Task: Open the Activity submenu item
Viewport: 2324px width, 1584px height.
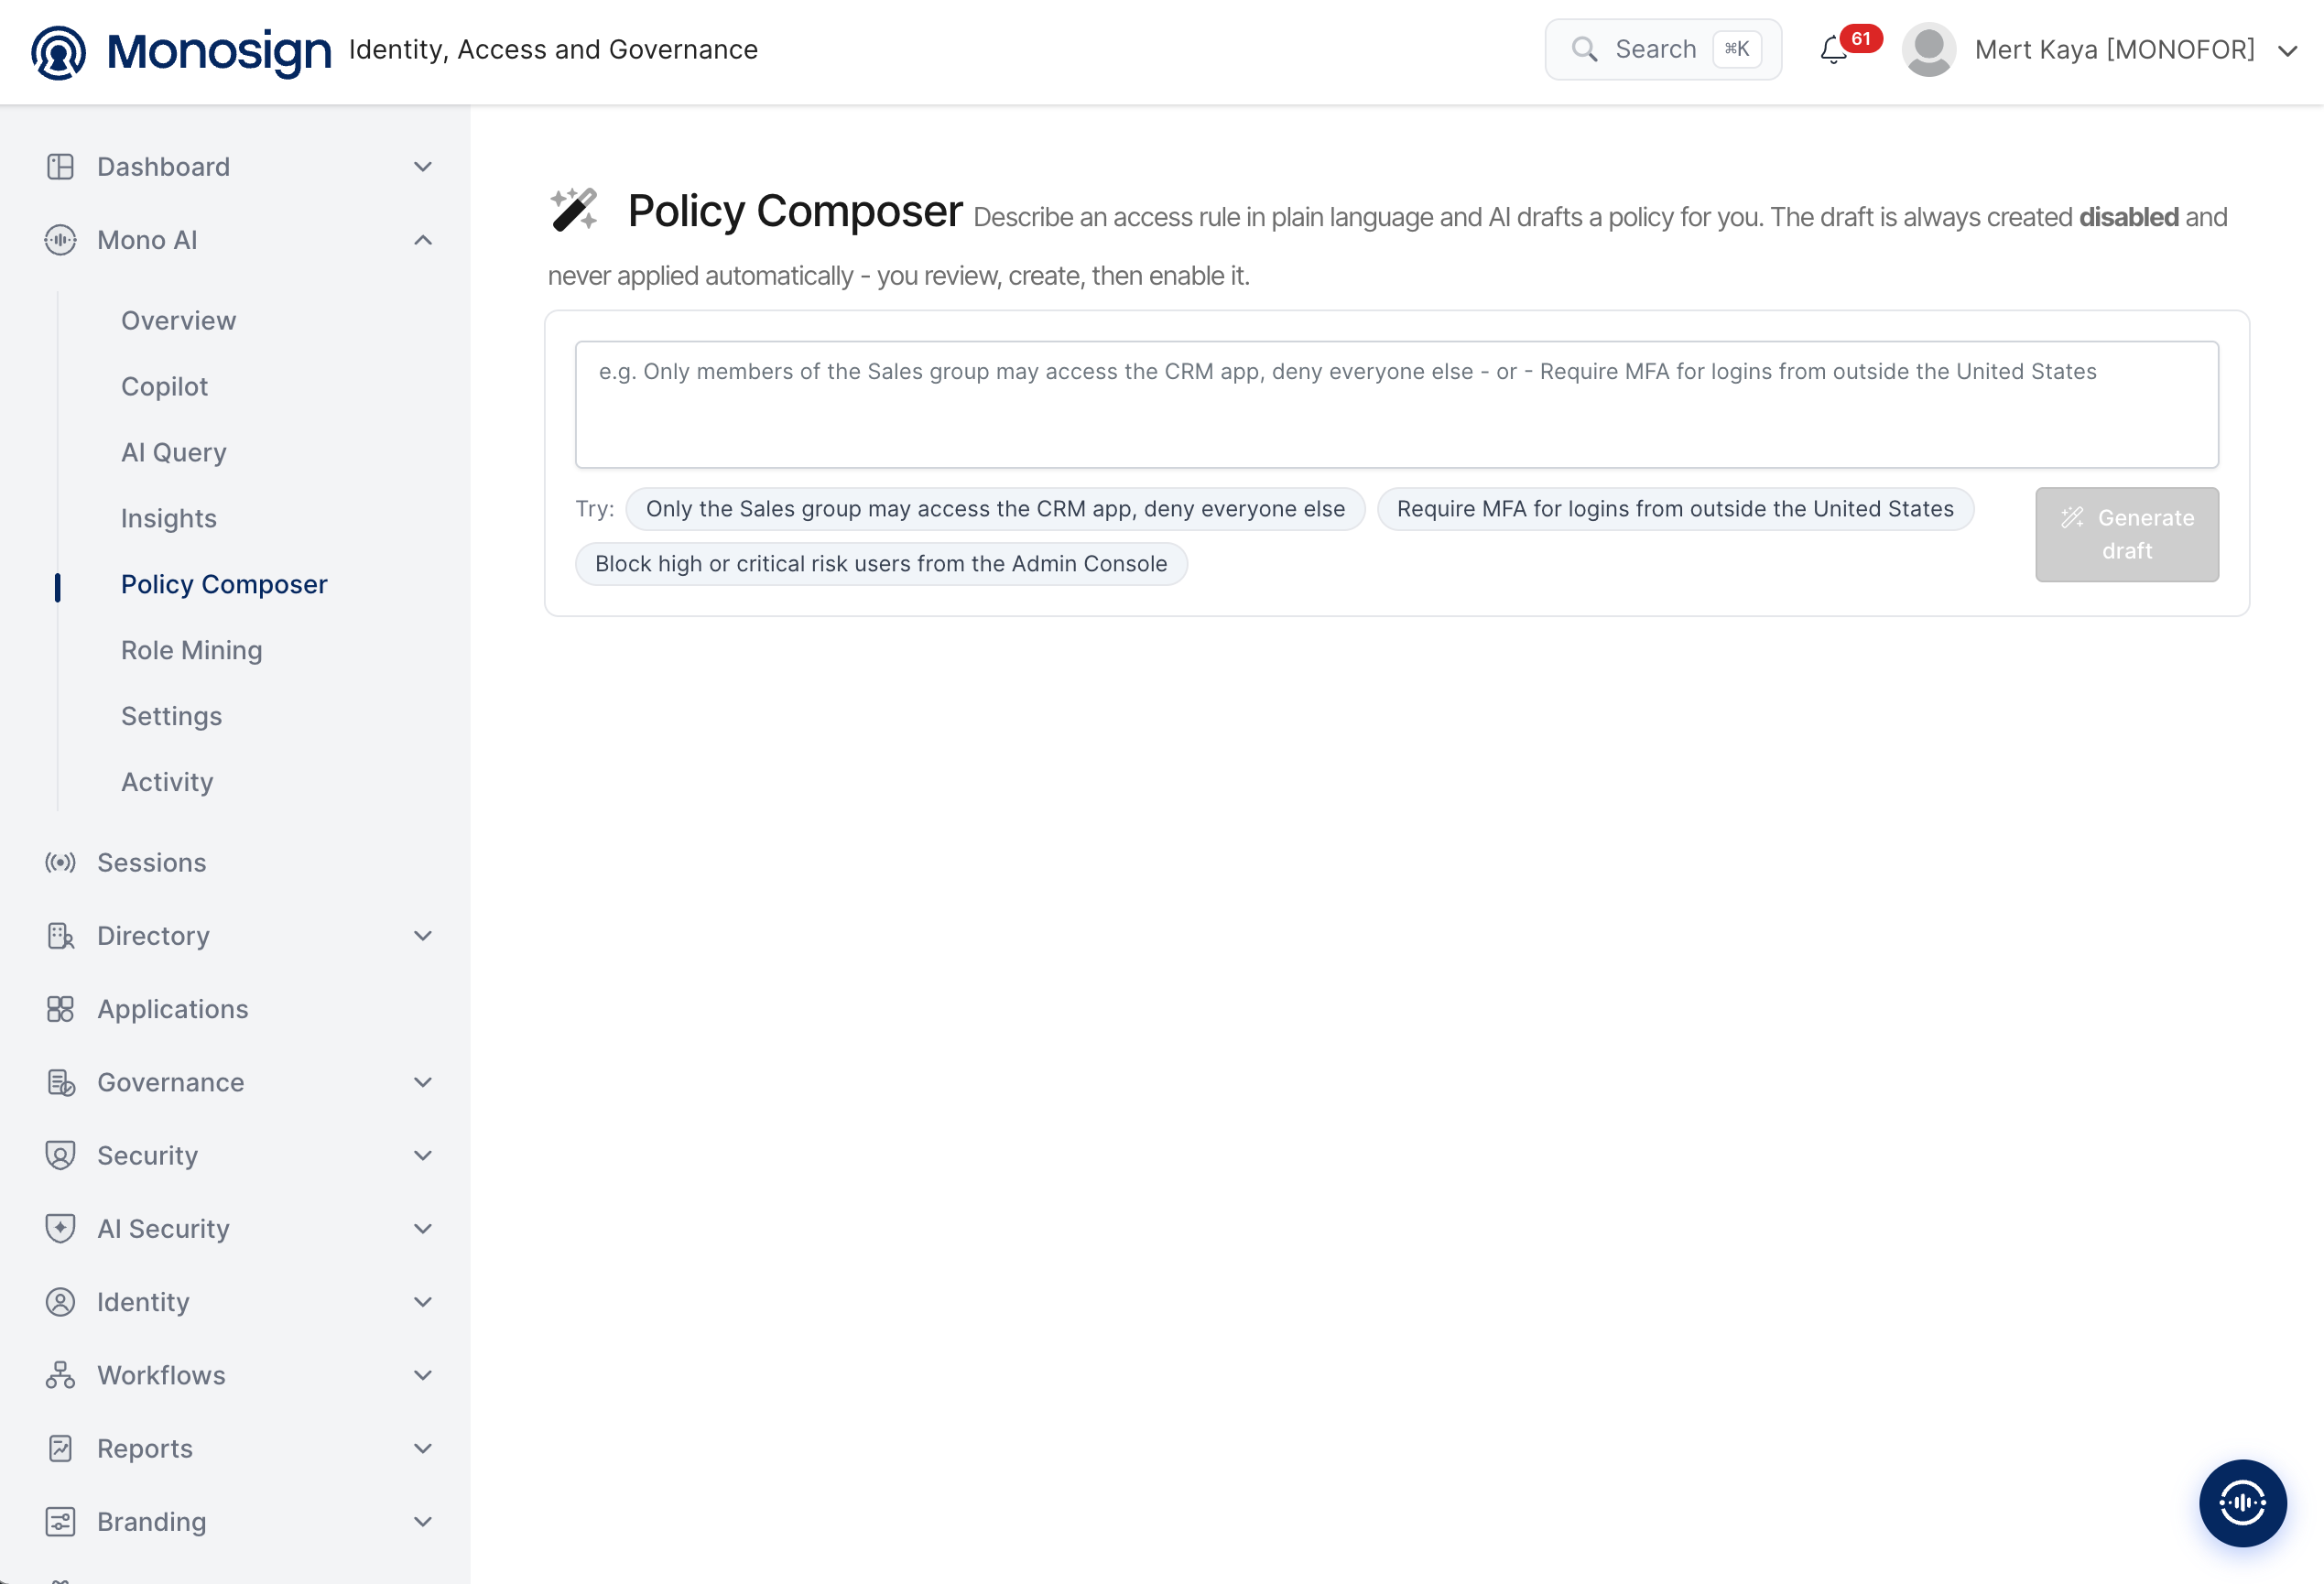Action: 167,782
